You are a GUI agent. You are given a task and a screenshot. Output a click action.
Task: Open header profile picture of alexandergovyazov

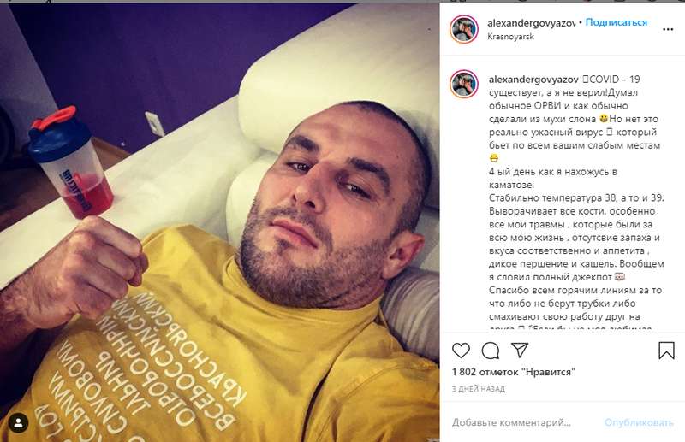[x=463, y=29]
